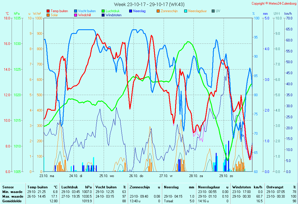
Task: Click the orange Zonneschijn legend swatch
Action: click(158, 11)
